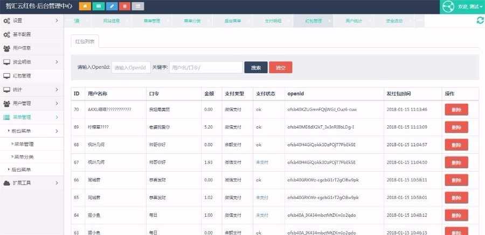Expand 资金明细 using its sidebar chevron
The width and height of the screenshot is (485, 235).
pyautogui.click(x=57, y=62)
